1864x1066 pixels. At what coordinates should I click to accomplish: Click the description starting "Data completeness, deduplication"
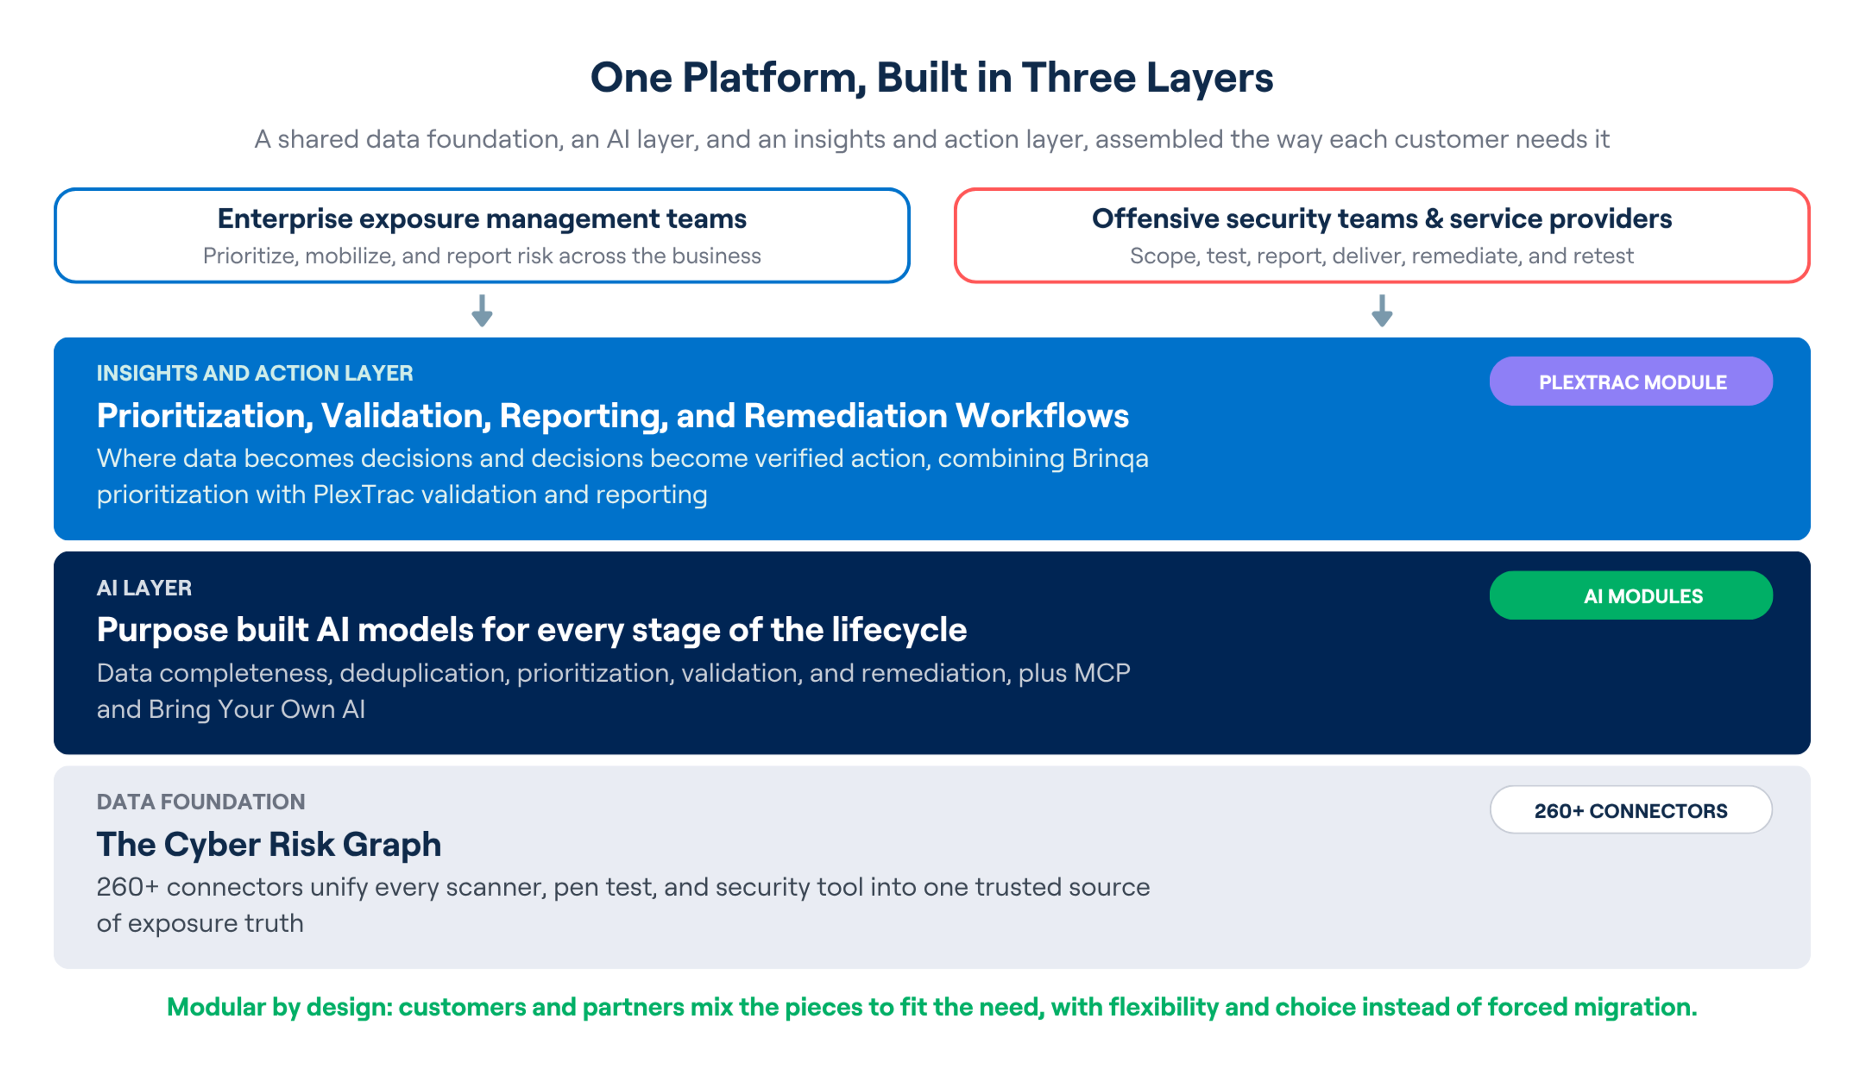pos(614,691)
